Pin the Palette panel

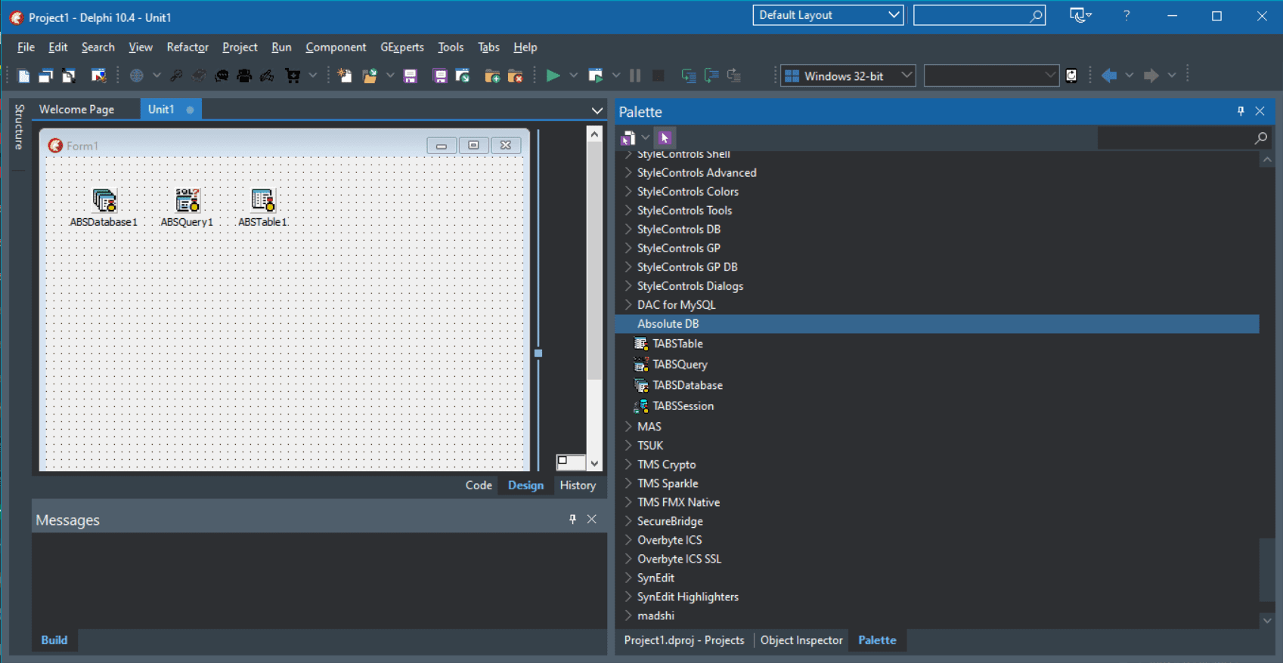[1241, 111]
